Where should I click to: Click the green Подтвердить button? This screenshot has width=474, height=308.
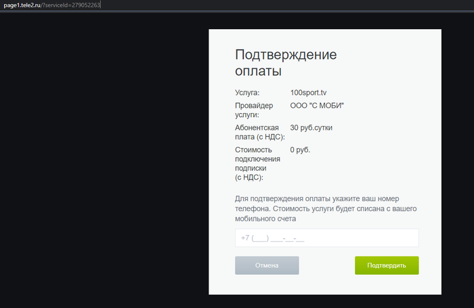point(387,265)
